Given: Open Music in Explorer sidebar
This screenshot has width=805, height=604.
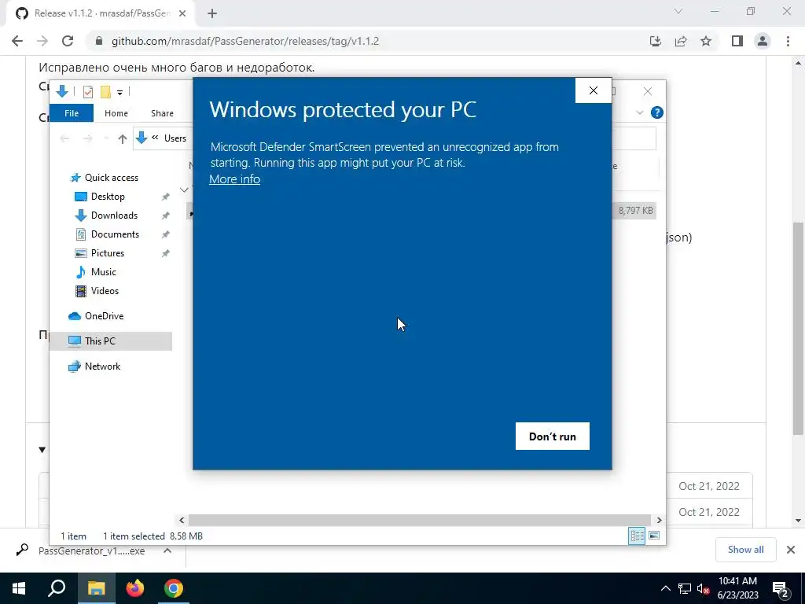Looking at the screenshot, I should pyautogui.click(x=103, y=272).
